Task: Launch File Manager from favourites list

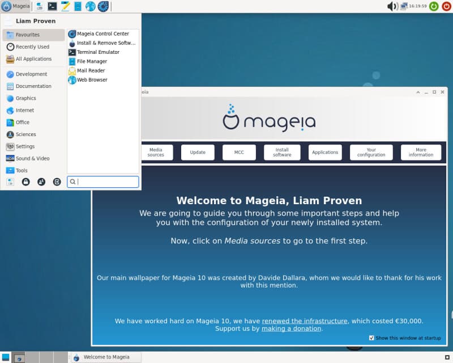Action: point(103,61)
